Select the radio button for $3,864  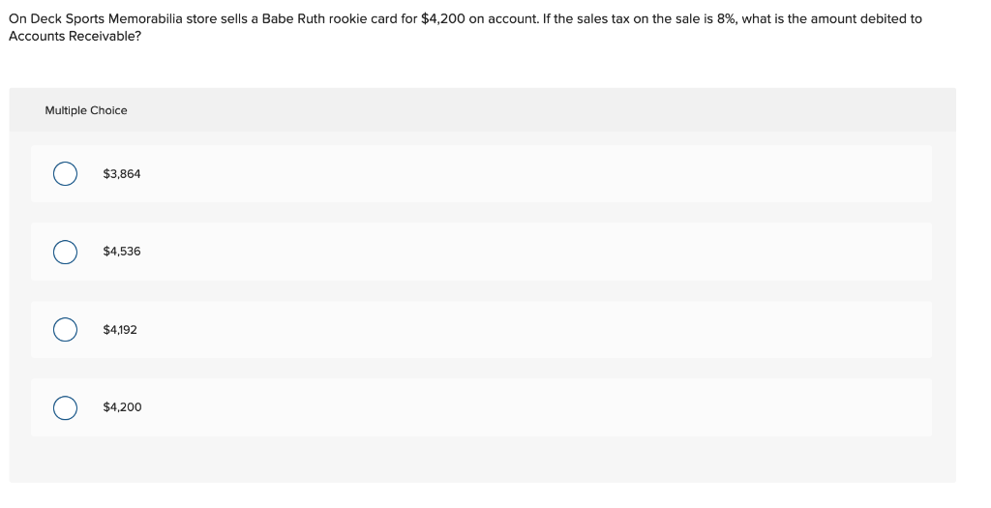tap(65, 174)
